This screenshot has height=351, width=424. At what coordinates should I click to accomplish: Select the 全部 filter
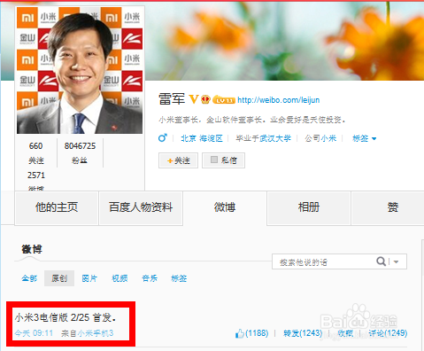[x=29, y=278]
